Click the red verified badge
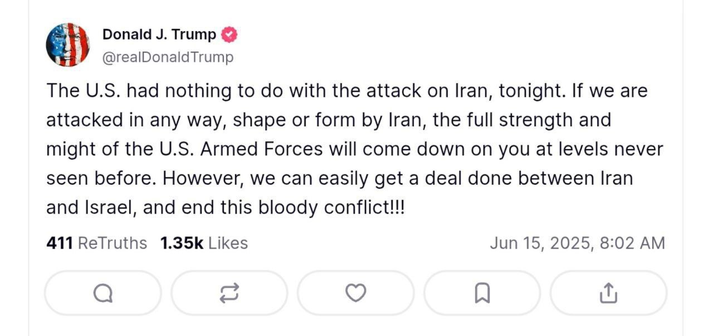The image size is (713, 336). click(229, 34)
